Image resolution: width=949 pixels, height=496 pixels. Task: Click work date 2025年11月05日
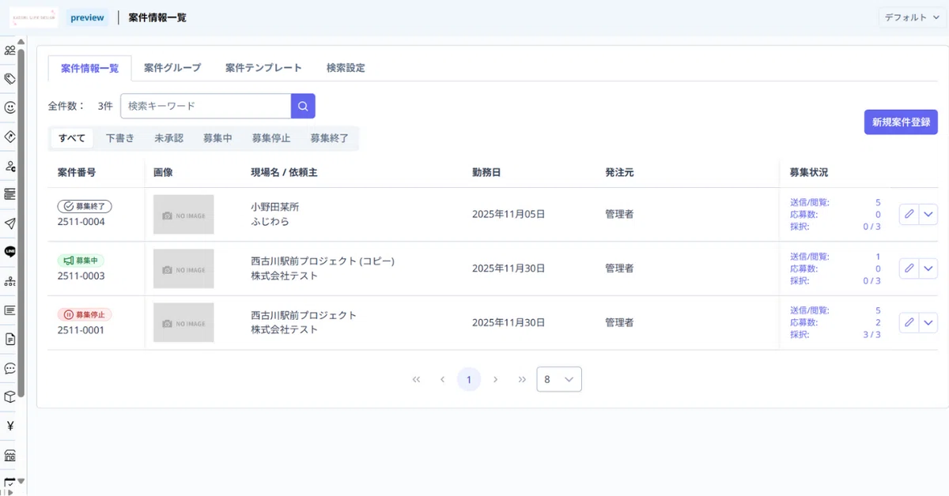(509, 214)
